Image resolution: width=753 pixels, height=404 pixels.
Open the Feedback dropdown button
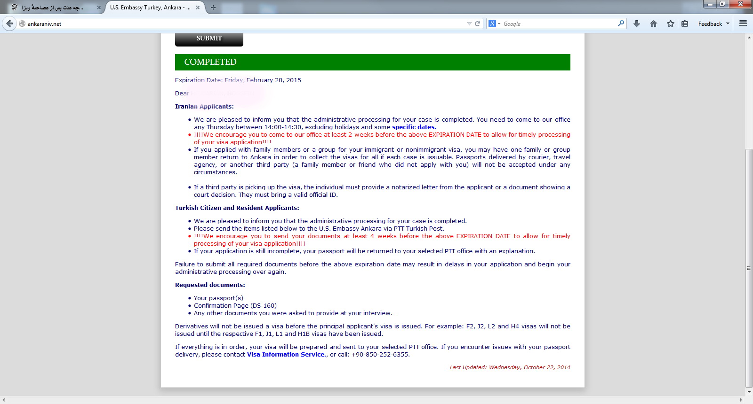click(x=714, y=23)
